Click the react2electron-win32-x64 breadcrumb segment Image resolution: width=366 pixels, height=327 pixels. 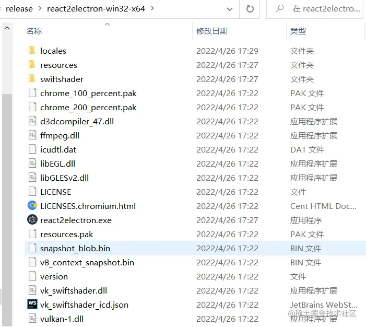[96, 9]
